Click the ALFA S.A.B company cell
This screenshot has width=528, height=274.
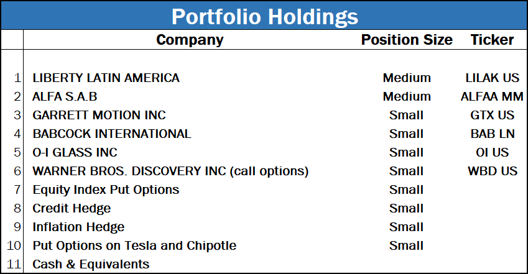tap(65, 97)
